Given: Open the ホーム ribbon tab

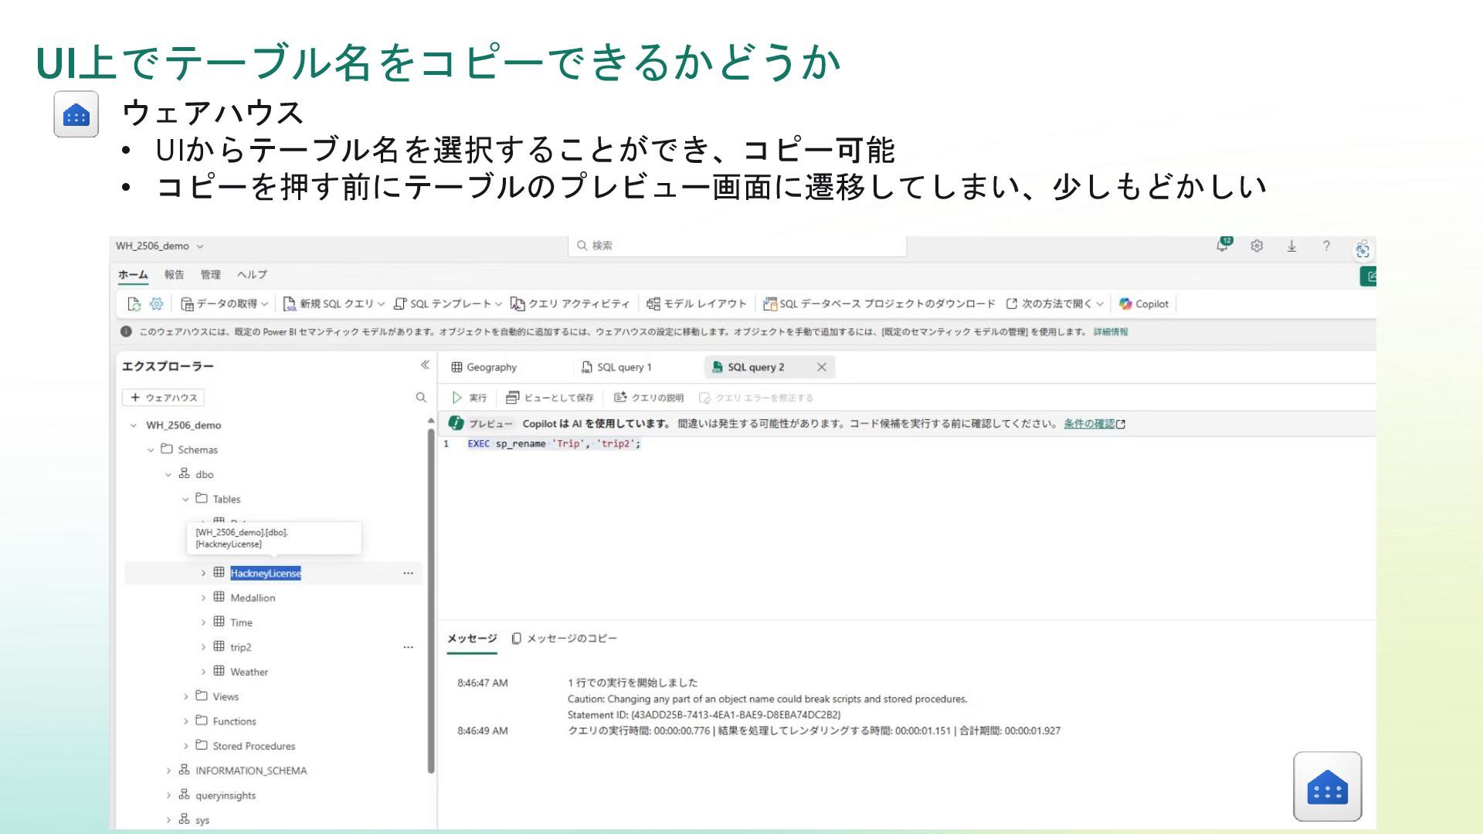Looking at the screenshot, I should [133, 275].
